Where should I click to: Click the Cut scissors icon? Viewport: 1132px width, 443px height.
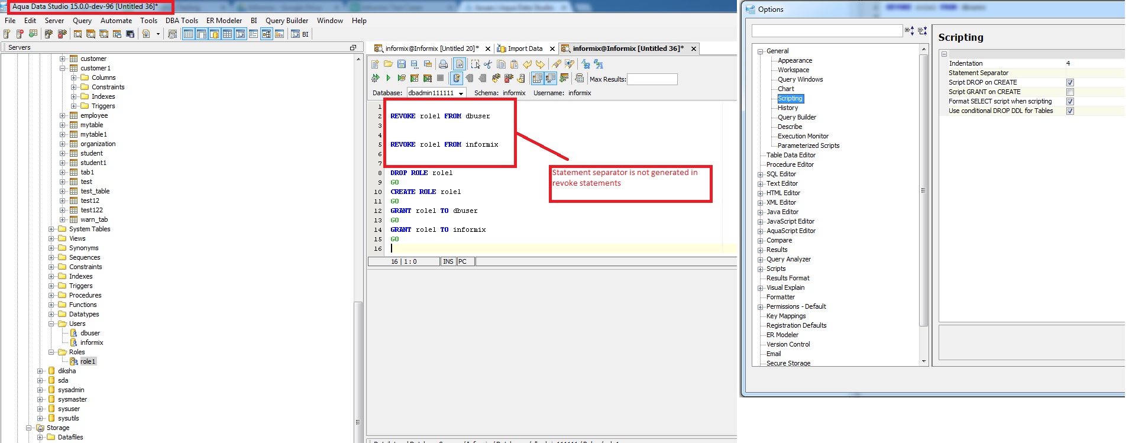488,64
